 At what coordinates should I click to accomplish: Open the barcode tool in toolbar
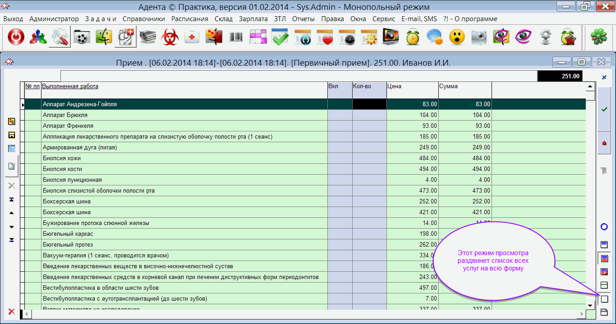pyautogui.click(x=236, y=37)
